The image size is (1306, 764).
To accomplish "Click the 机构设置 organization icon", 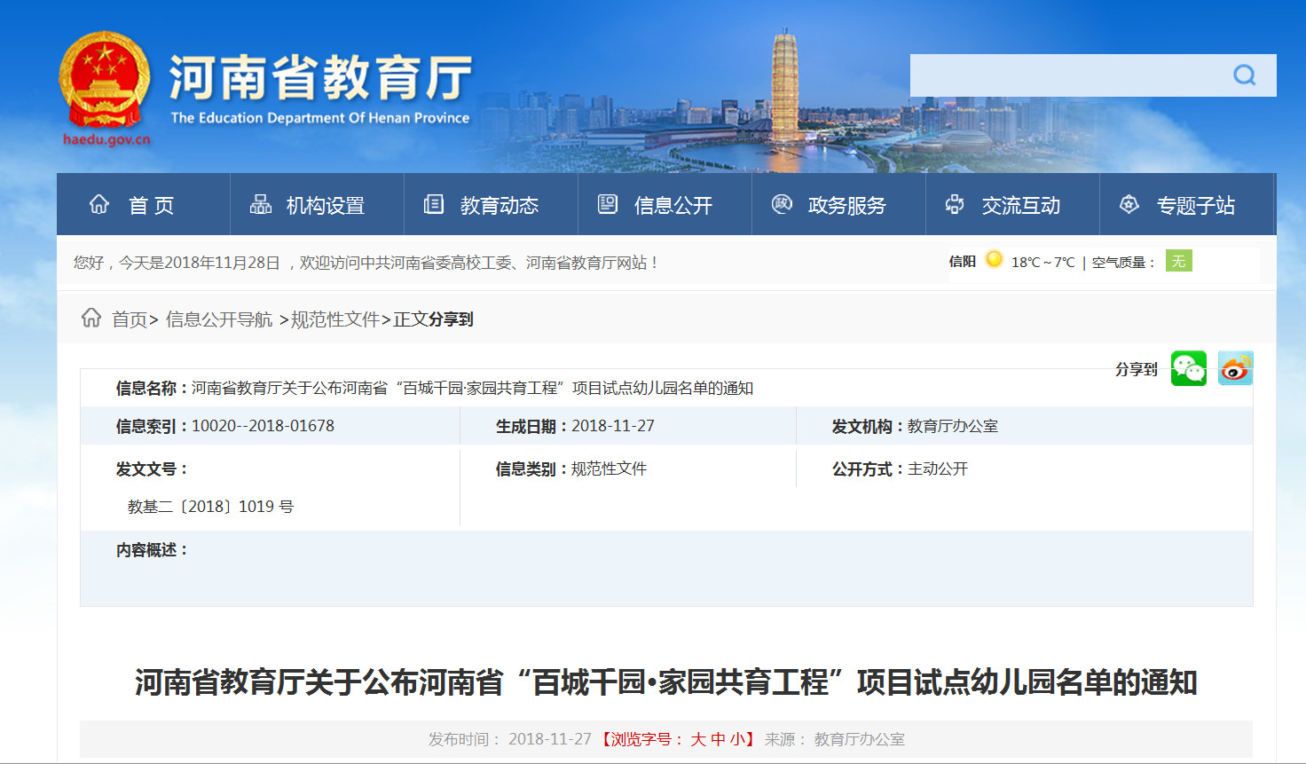I will [x=261, y=205].
